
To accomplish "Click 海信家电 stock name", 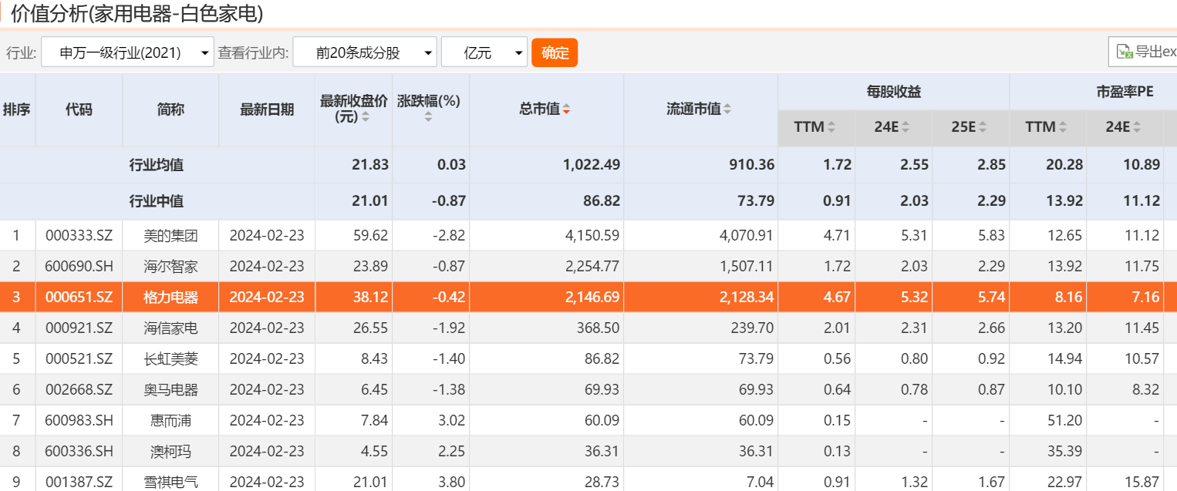I will pyautogui.click(x=170, y=328).
